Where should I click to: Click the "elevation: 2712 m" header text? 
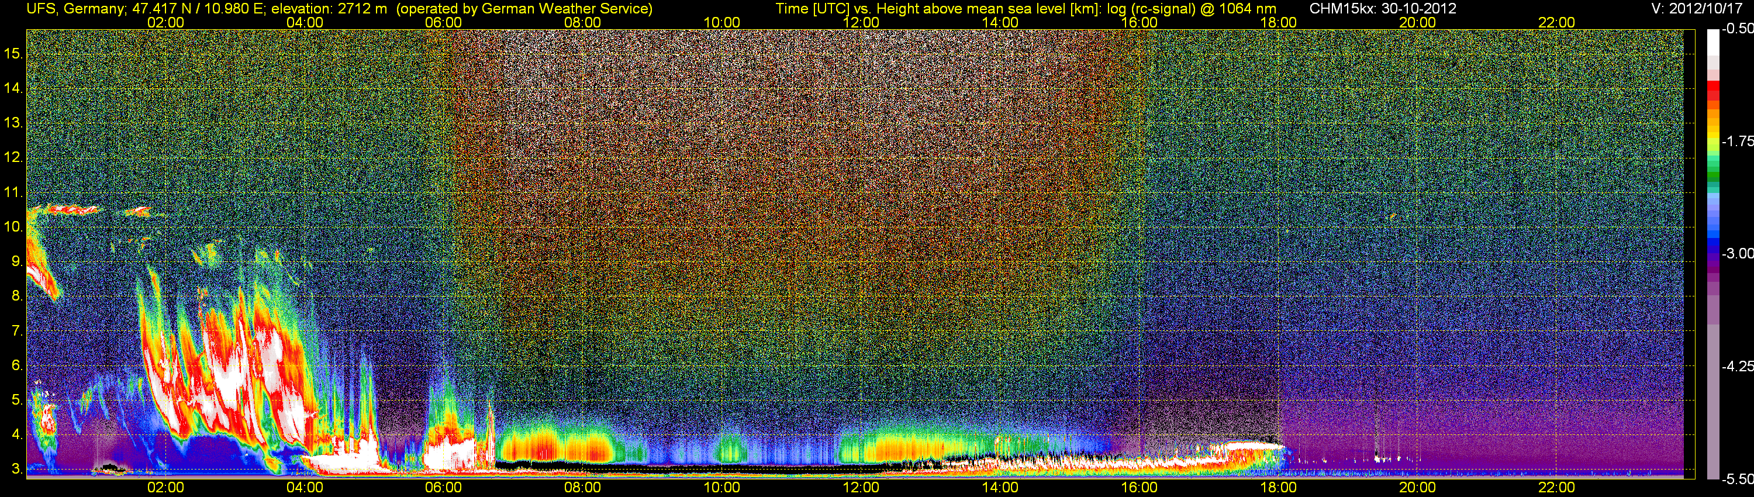[x=330, y=9]
